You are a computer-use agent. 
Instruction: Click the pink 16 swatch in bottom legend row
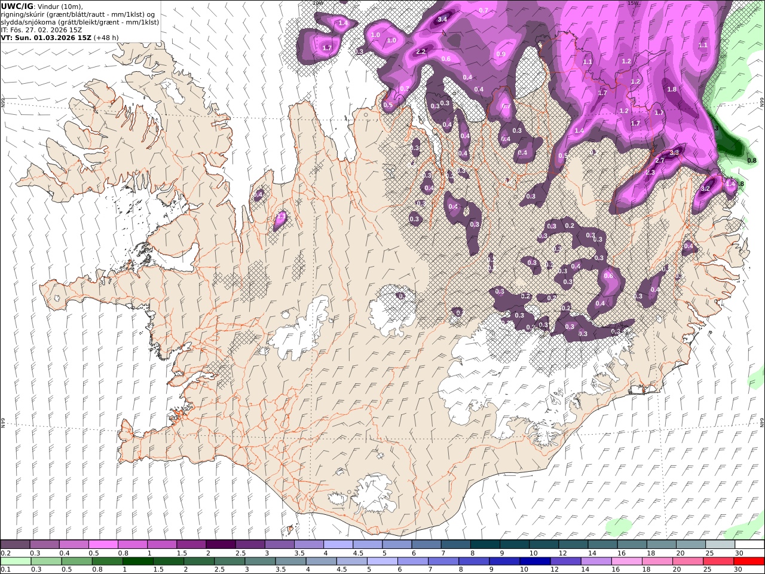pos(627,561)
